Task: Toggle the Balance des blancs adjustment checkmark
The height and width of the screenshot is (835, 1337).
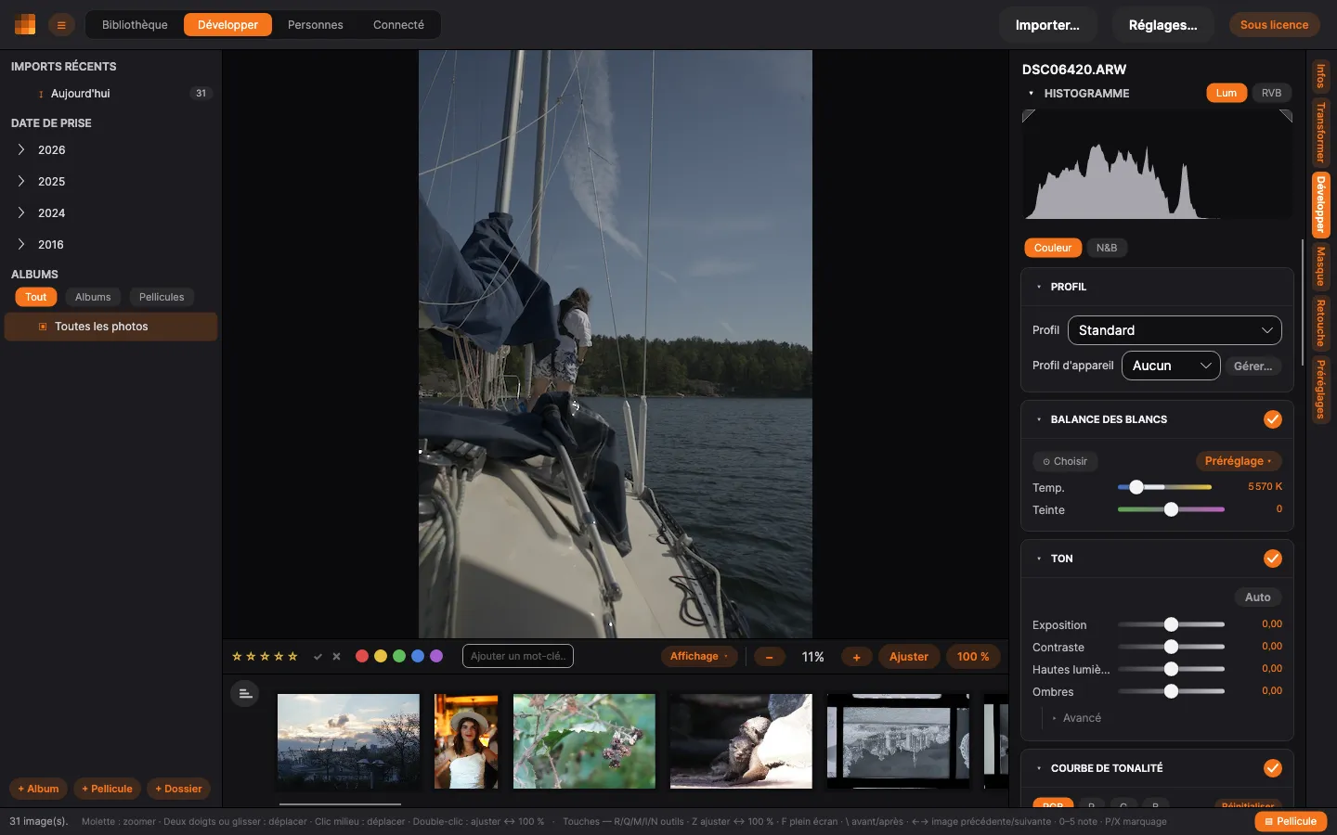Action: pyautogui.click(x=1273, y=419)
